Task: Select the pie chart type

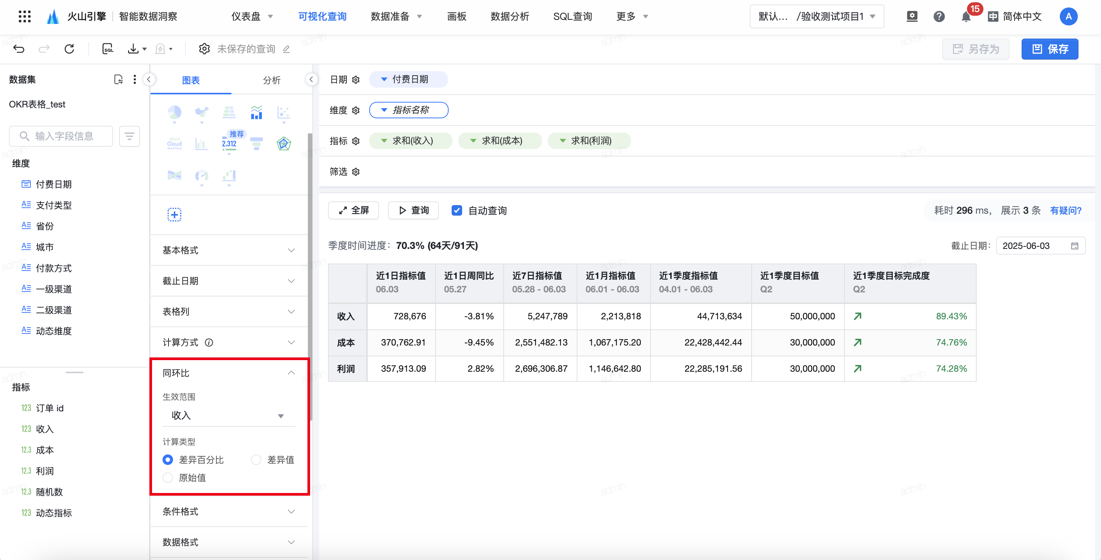Action: pos(174,113)
